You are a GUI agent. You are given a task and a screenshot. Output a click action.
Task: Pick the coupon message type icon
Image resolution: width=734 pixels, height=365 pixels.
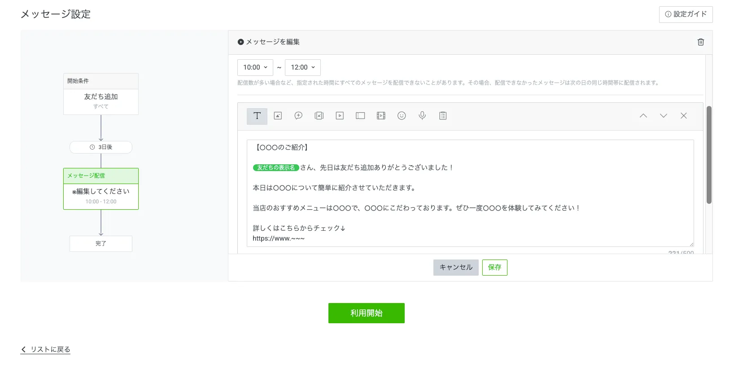360,116
